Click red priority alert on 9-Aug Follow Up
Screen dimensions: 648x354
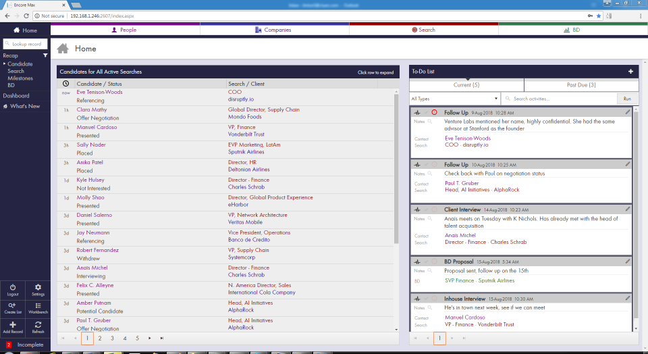point(434,113)
